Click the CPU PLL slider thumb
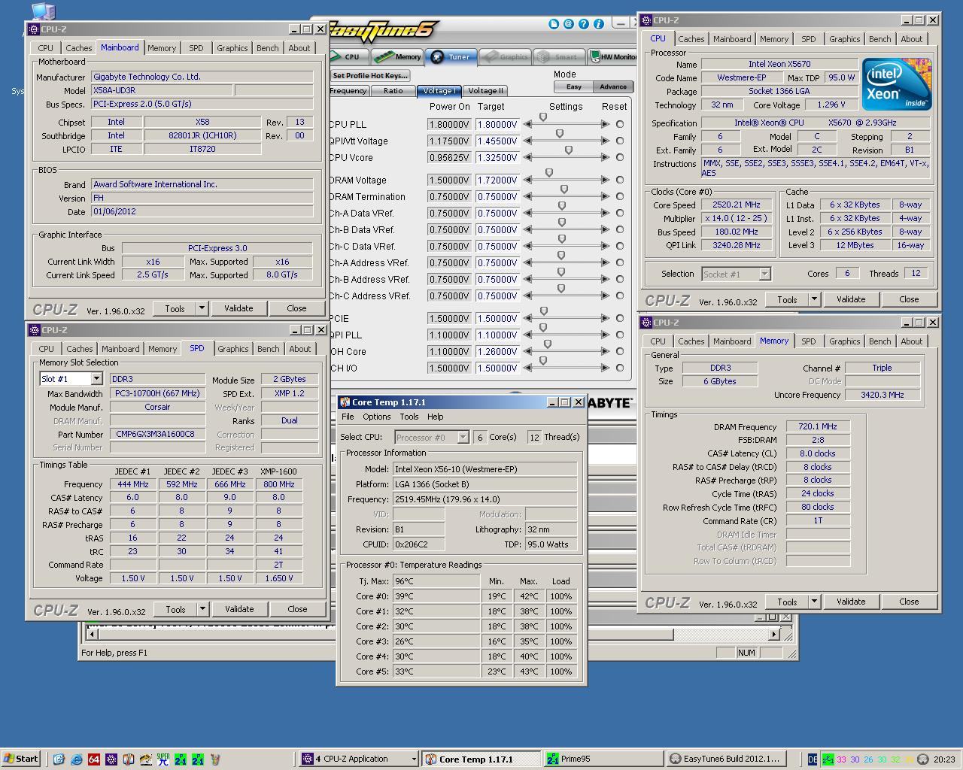963x770 pixels. click(543, 118)
